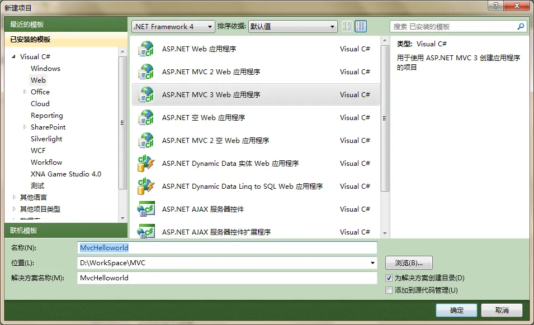This screenshot has width=534, height=325.
Task: Switch to small icons view
Action: 347,26
